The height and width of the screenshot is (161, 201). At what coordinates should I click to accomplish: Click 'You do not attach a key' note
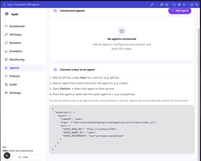pyautogui.click(x=119, y=101)
